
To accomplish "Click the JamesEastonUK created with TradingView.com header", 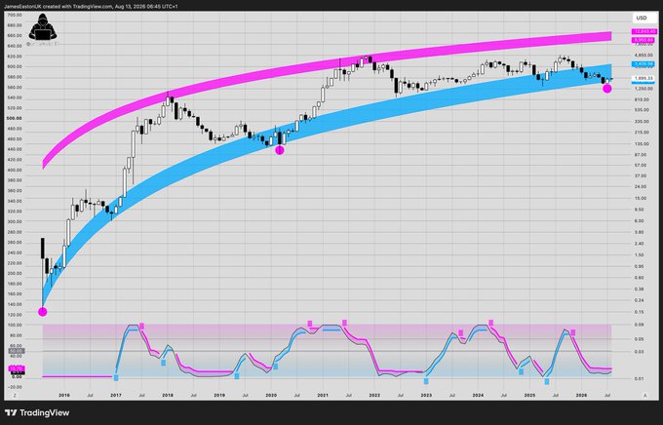I will point(91,7).
